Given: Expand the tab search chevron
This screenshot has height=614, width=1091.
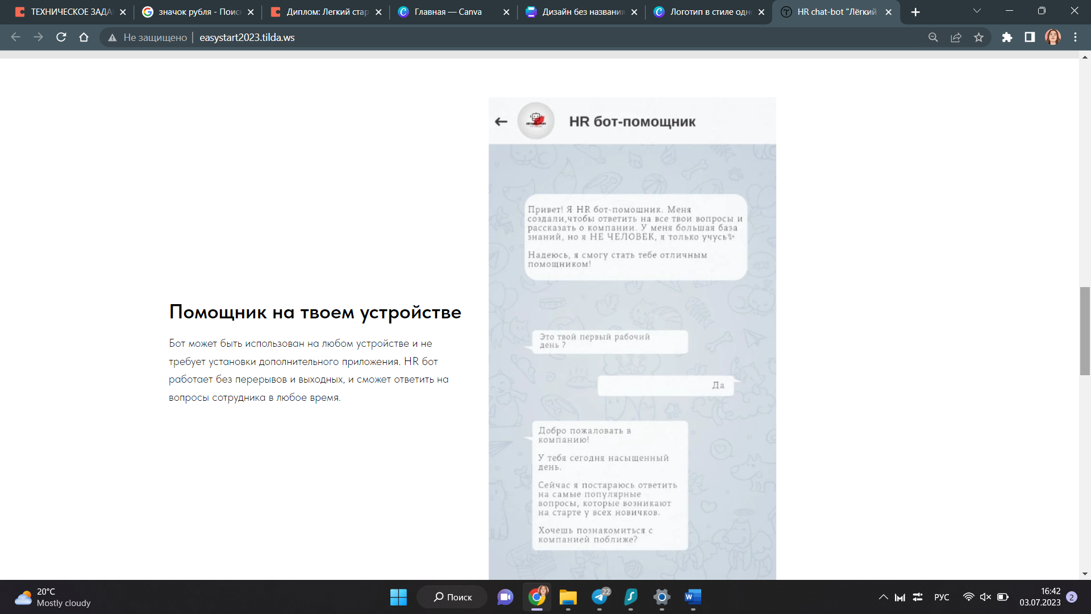Looking at the screenshot, I should [x=977, y=11].
